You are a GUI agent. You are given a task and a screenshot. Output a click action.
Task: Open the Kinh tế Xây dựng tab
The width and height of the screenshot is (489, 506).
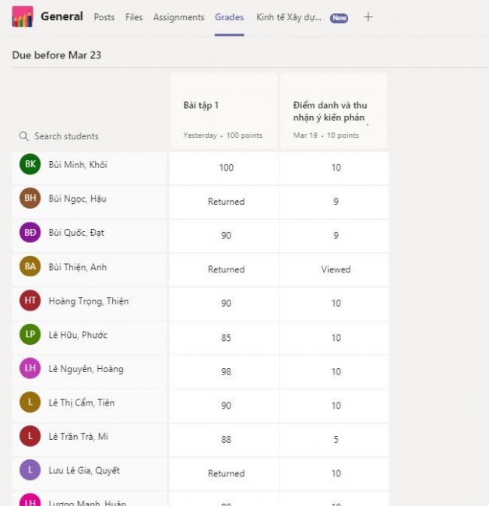coord(288,17)
